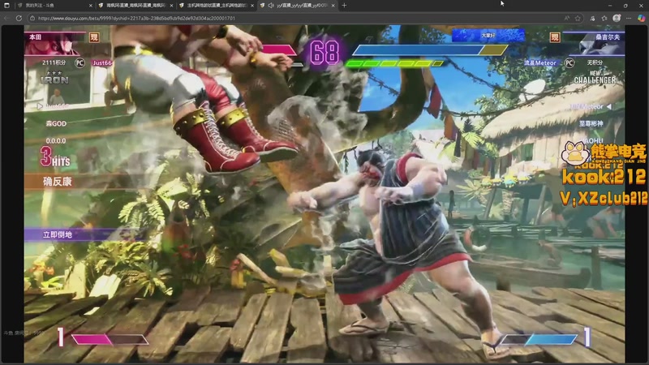Image resolution: width=649 pixels, height=365 pixels.
Task: Click the Street Fighter stream video
Action: (324, 194)
